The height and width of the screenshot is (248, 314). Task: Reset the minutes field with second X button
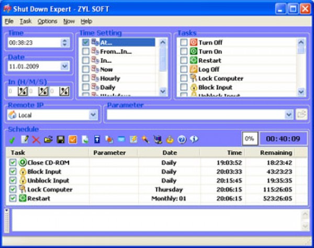pyautogui.click(x=43, y=91)
